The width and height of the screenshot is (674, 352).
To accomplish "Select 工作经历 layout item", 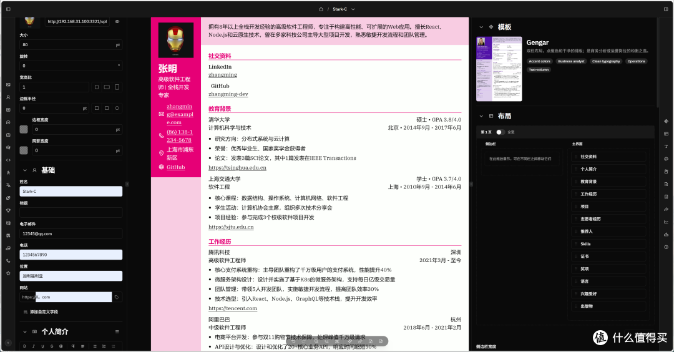I will click(x=608, y=194).
